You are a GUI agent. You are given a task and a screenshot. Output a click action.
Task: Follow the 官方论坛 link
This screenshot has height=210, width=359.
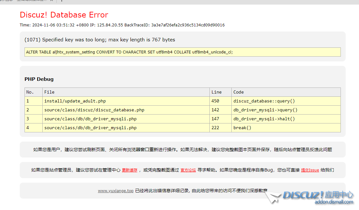(x=188, y=170)
